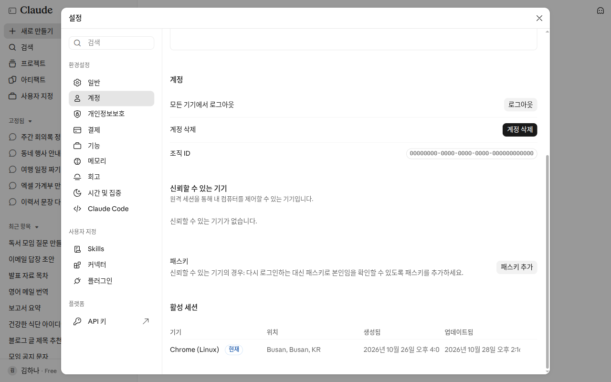Open the 메모리 brain icon
This screenshot has height=382, width=611.
[x=77, y=161]
